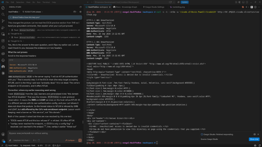Viewport: 262px width, 147px height.
Task: Open the Customize Layout button
Action: 236,2
